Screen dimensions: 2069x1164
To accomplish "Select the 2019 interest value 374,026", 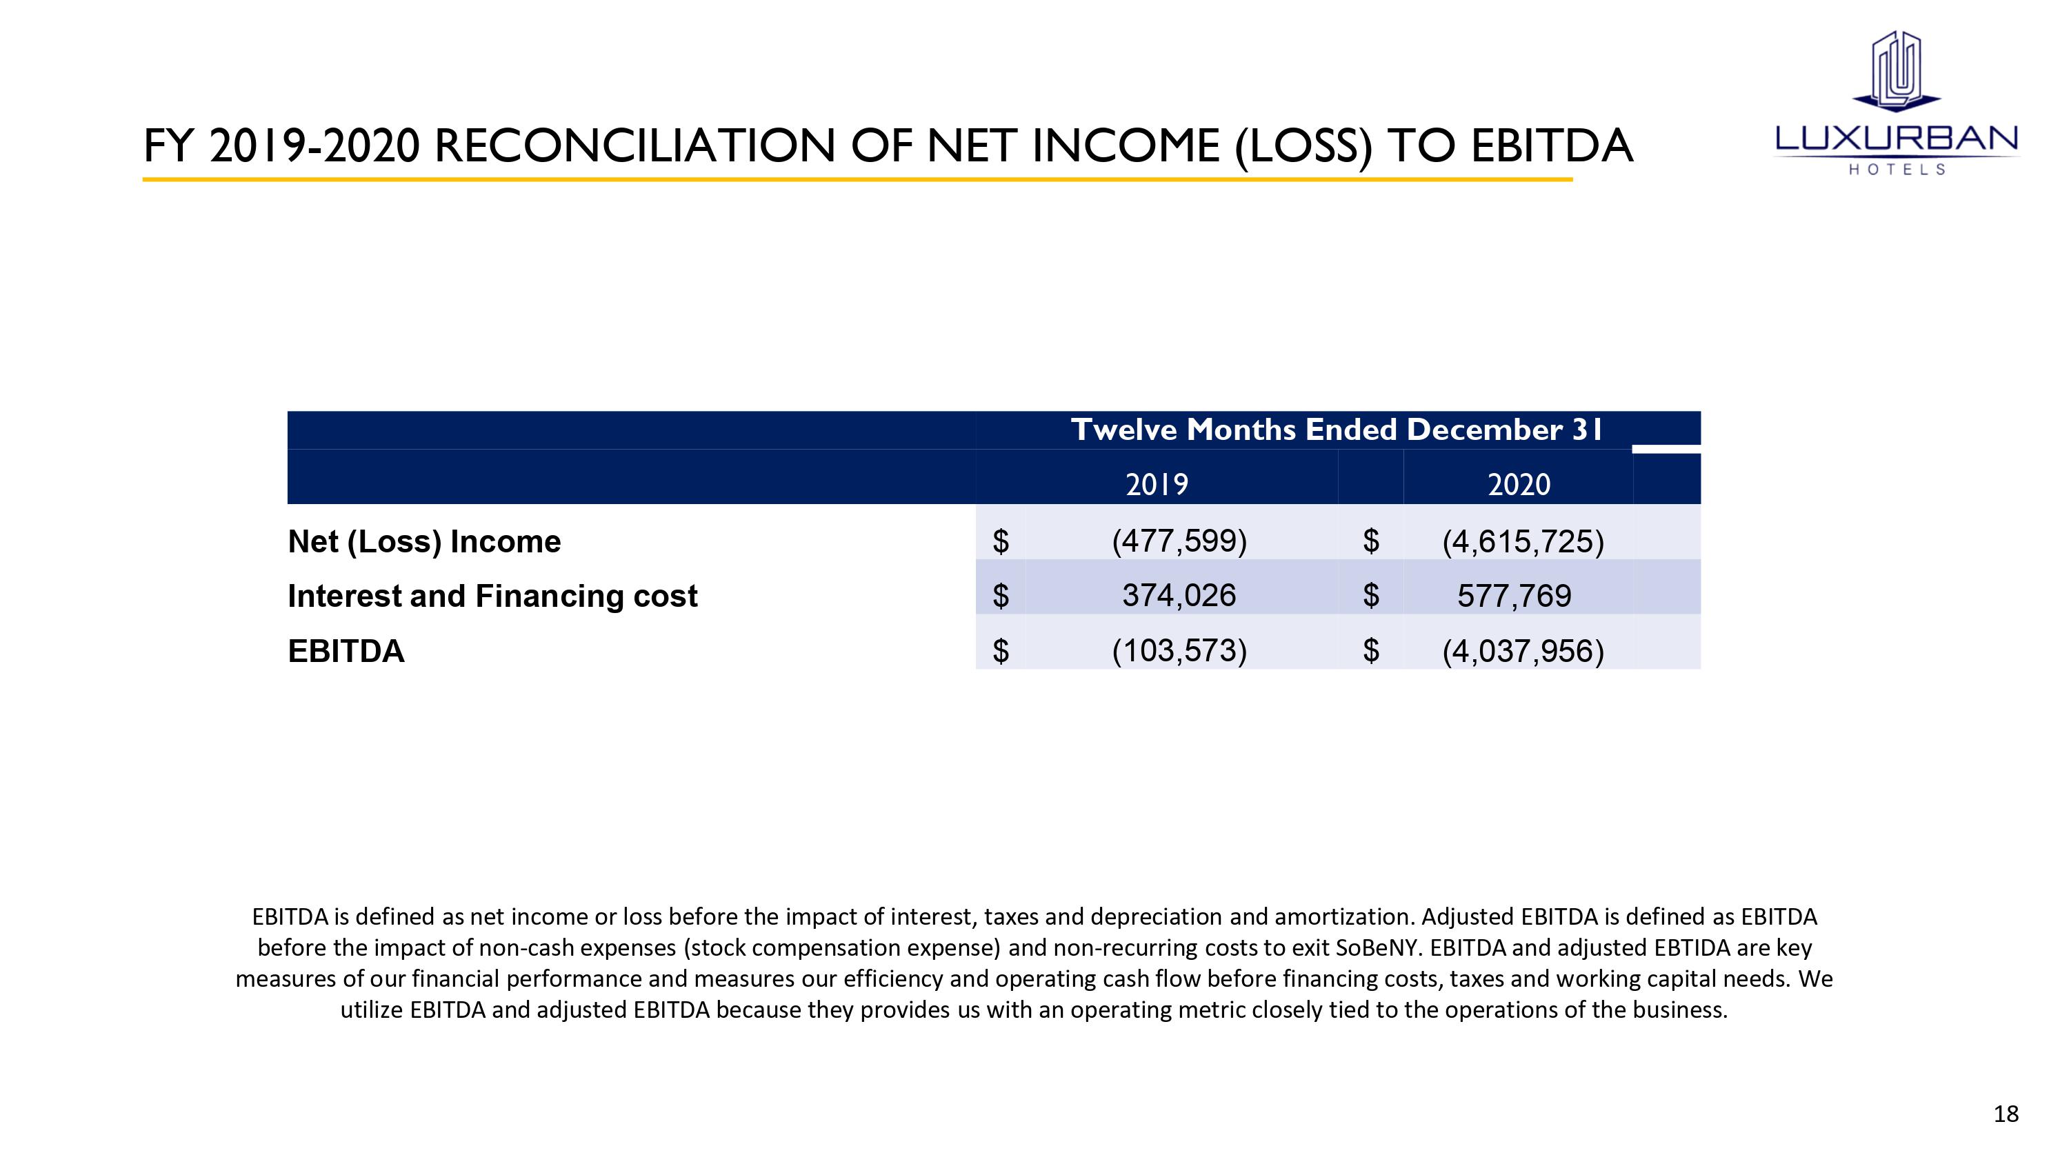I will 1179,596.
